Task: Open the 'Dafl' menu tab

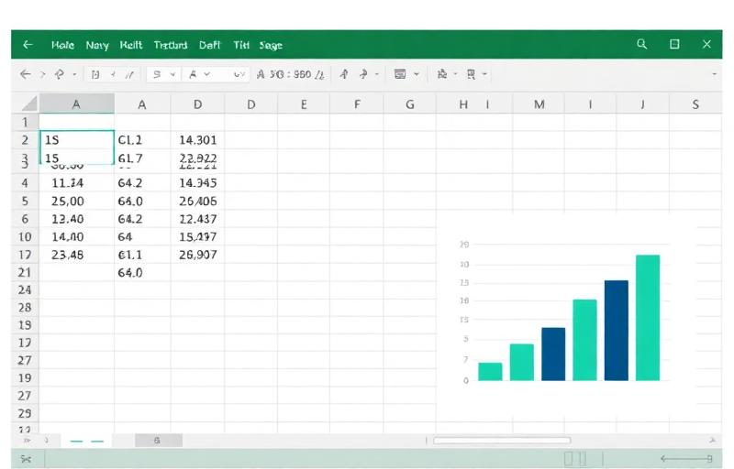Action: click(x=209, y=45)
